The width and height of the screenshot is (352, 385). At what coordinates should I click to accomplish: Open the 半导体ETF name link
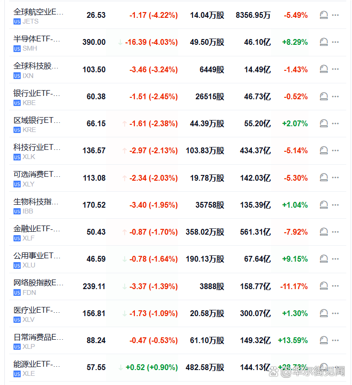click(x=37, y=39)
